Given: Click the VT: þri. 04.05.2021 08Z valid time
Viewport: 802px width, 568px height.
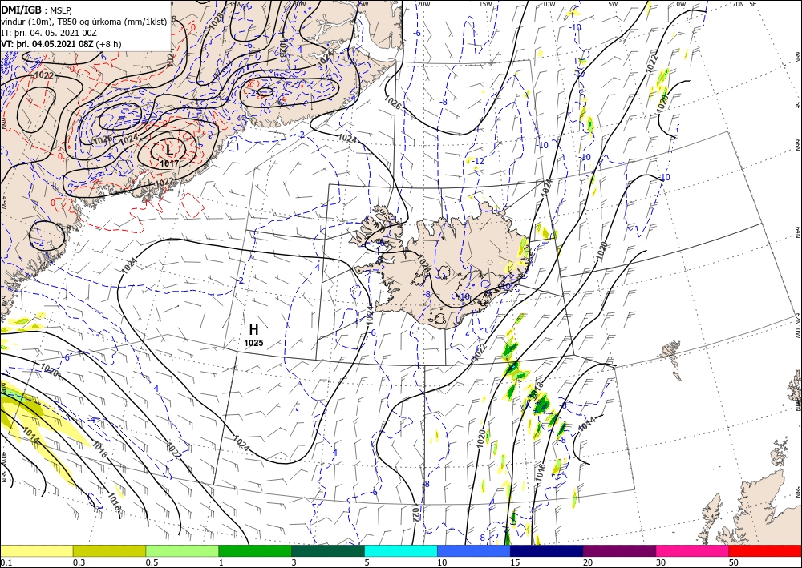Looking at the screenshot, I should coord(61,44).
